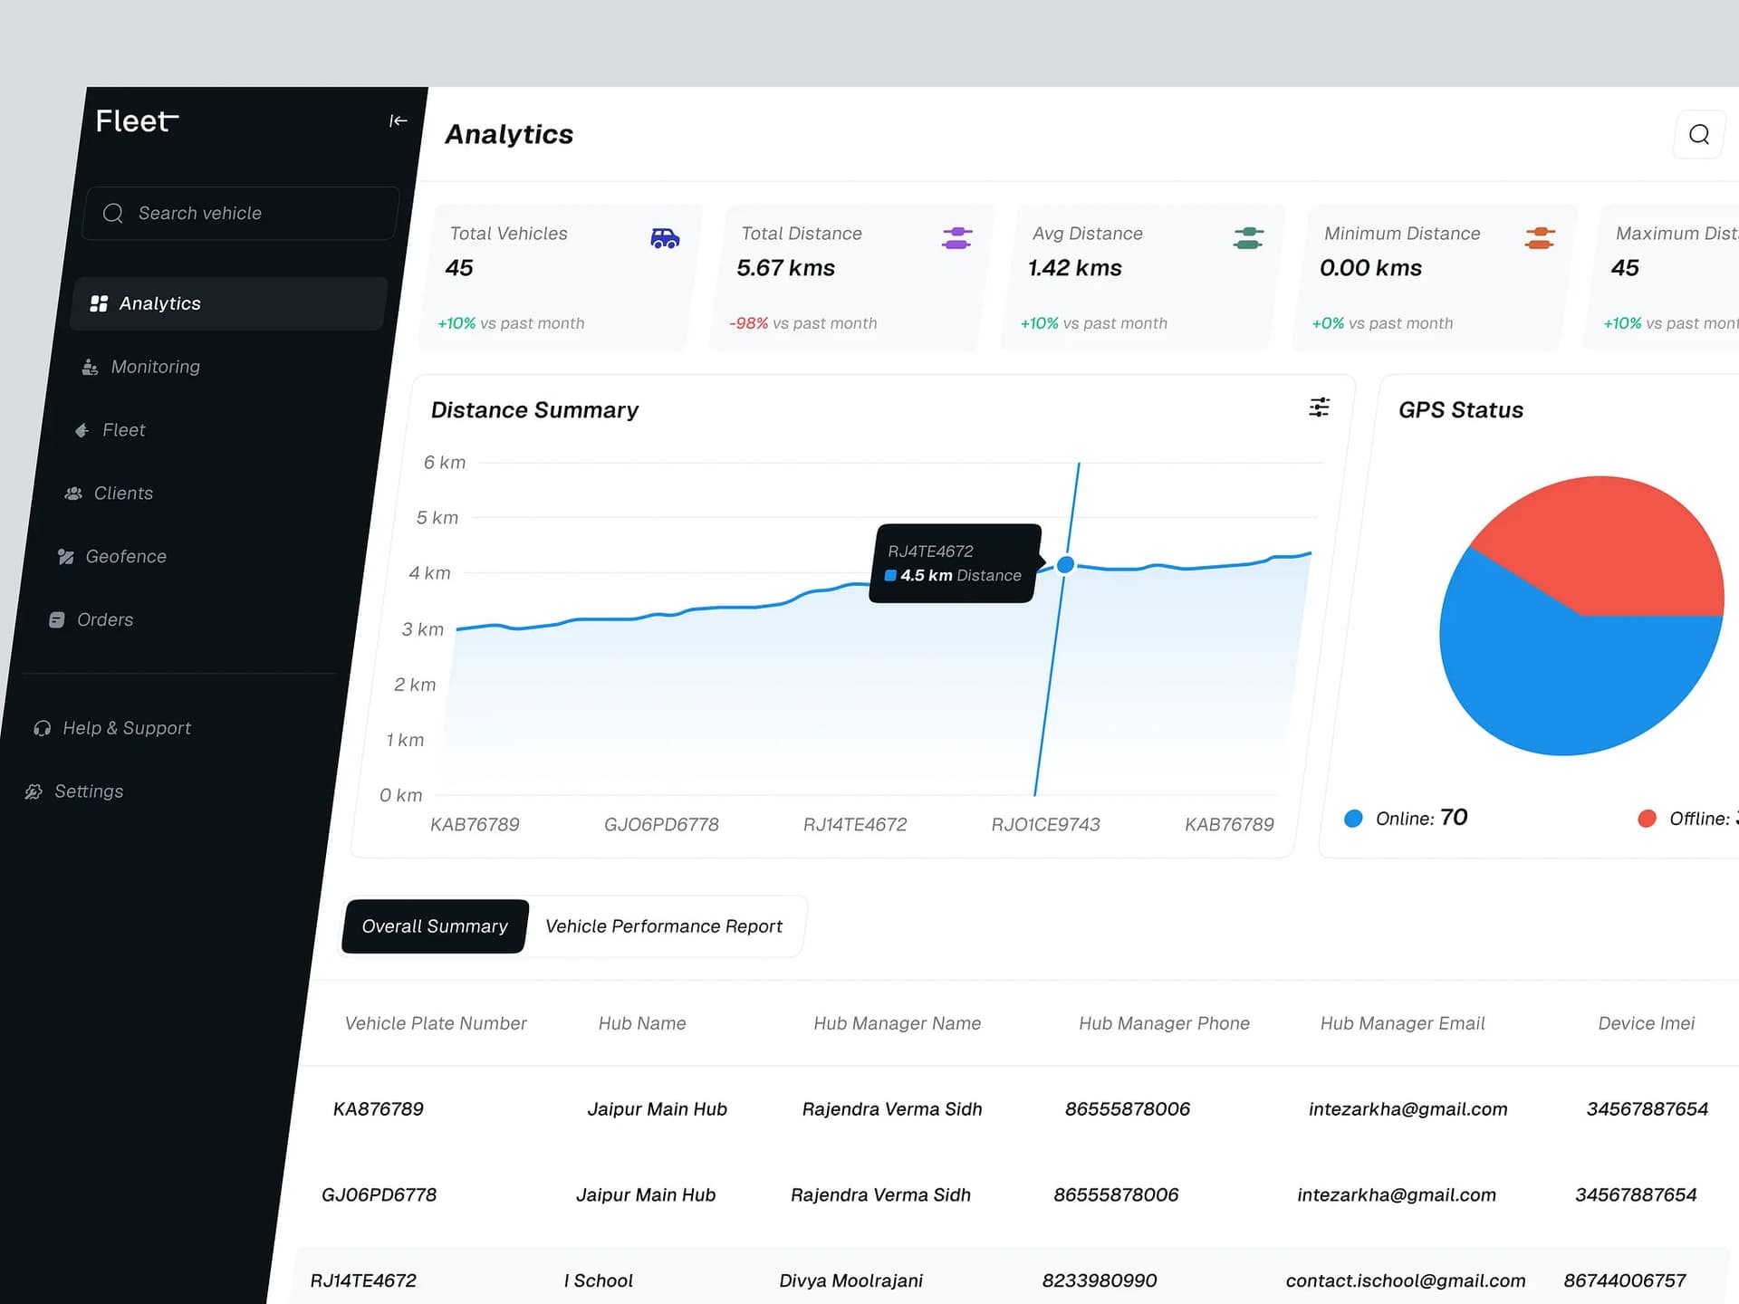Viewport: 1739px width, 1304px height.
Task: Click the Monitoring icon in sidebar
Action: click(x=90, y=367)
